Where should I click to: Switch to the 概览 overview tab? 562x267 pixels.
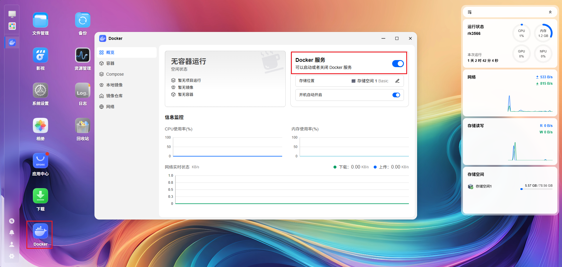point(127,52)
